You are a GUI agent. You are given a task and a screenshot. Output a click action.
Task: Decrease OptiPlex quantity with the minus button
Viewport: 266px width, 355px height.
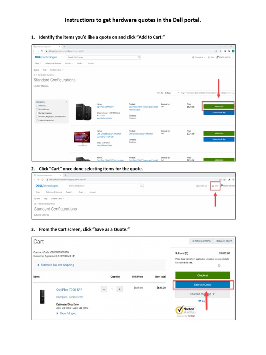tap(104, 289)
